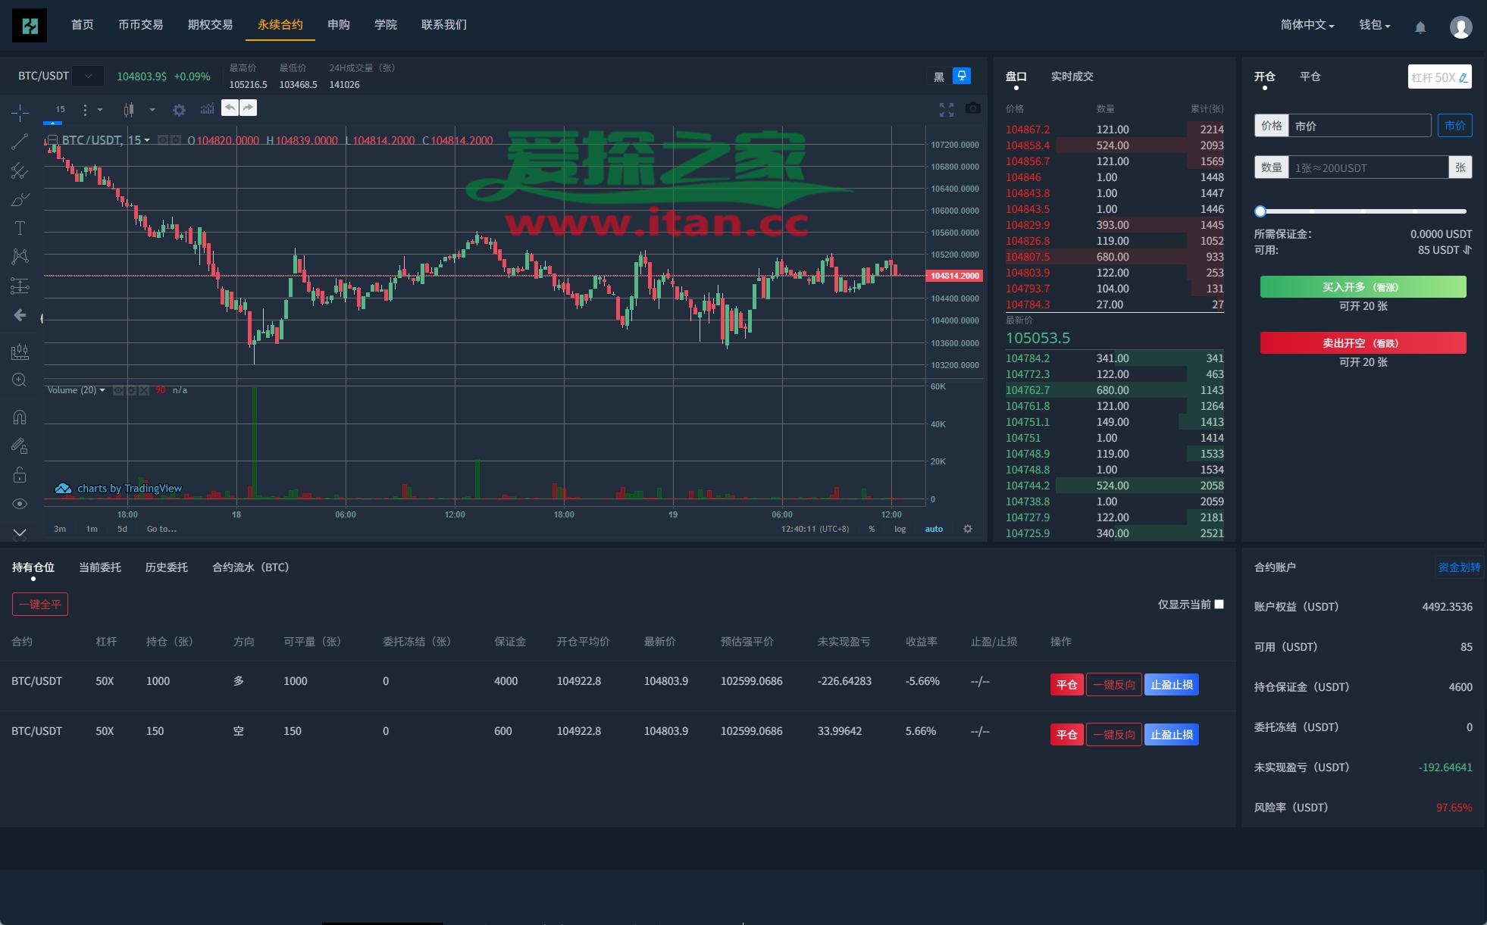This screenshot has width=1487, height=925.
Task: Select the brush drawing tool
Action: point(20,199)
